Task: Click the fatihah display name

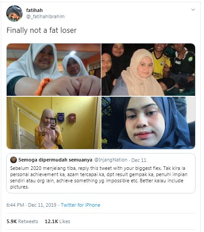Action: [34, 10]
